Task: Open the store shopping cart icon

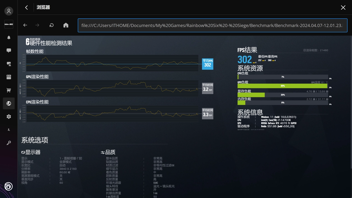Action: tap(9, 90)
